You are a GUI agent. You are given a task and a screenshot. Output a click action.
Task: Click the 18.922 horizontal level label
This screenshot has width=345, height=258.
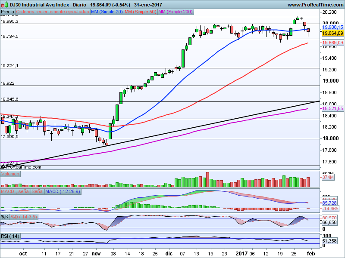(x=7, y=83)
